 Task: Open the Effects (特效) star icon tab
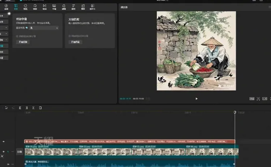[x=35, y=7]
